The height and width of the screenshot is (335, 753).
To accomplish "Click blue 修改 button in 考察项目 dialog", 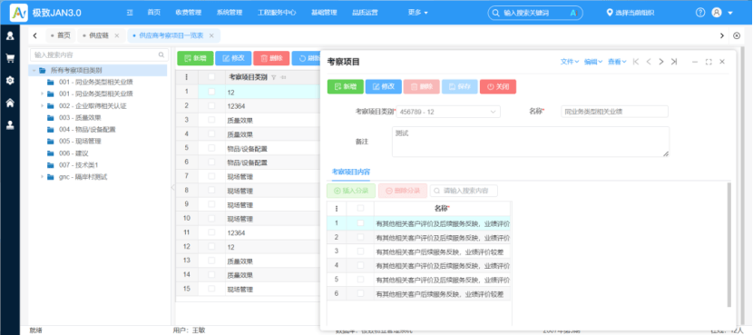I will pyautogui.click(x=383, y=86).
